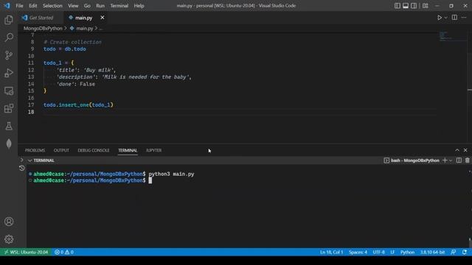Open the Search view in activity bar
472x265 pixels.
pyautogui.click(x=9, y=38)
